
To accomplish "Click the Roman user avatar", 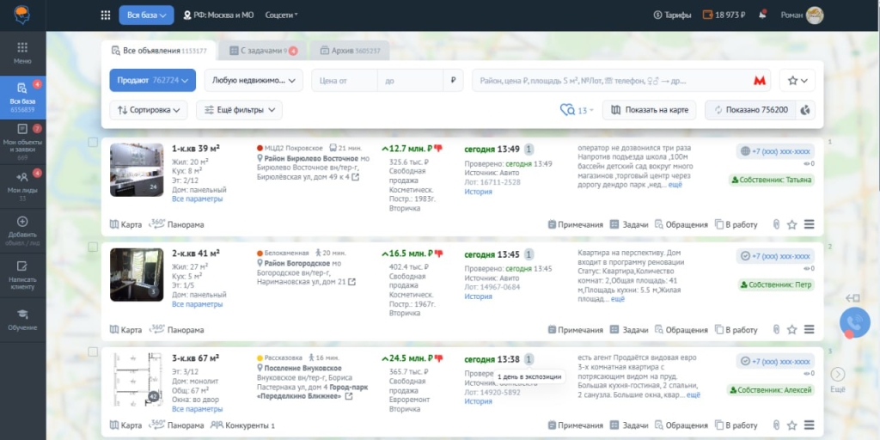I will (x=815, y=15).
